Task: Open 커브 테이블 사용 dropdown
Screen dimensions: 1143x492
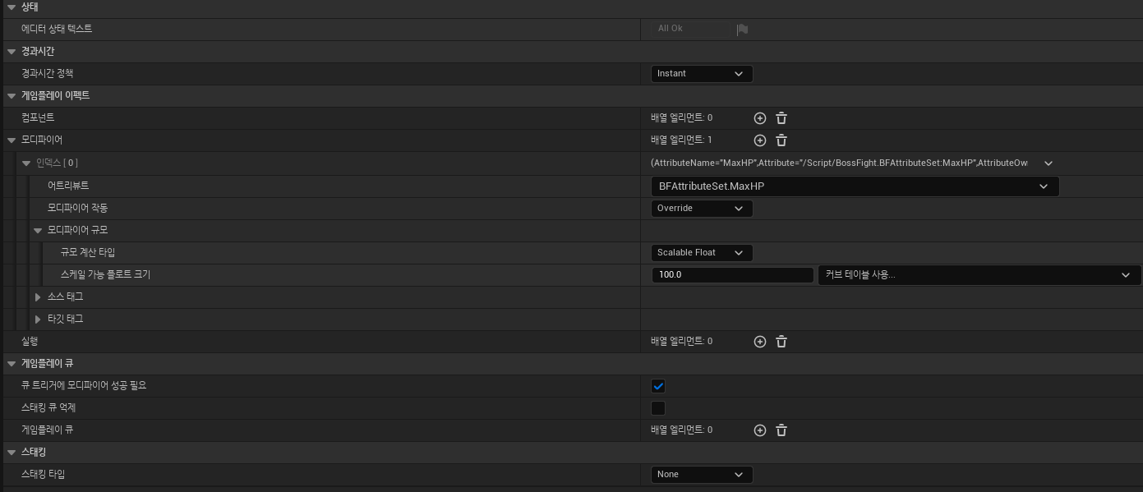Action: coord(979,275)
